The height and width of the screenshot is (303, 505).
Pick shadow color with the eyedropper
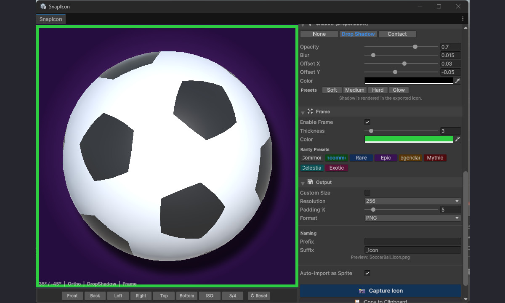tap(458, 81)
